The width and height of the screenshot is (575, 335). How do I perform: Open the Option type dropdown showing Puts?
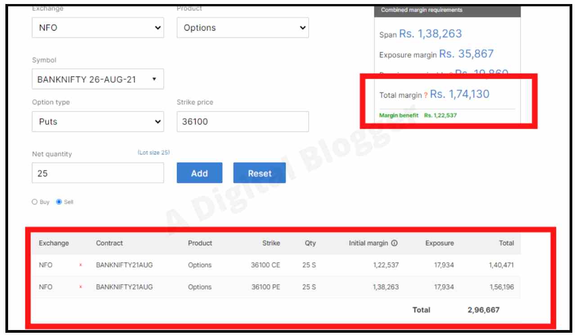pyautogui.click(x=98, y=122)
